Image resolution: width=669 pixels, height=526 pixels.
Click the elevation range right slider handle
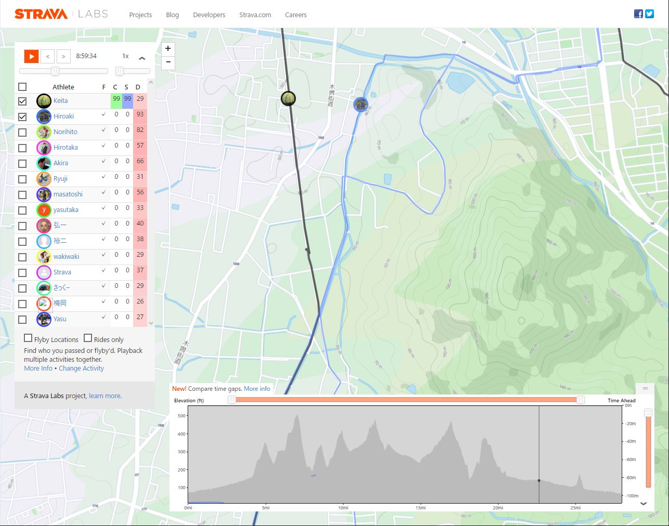(x=581, y=399)
